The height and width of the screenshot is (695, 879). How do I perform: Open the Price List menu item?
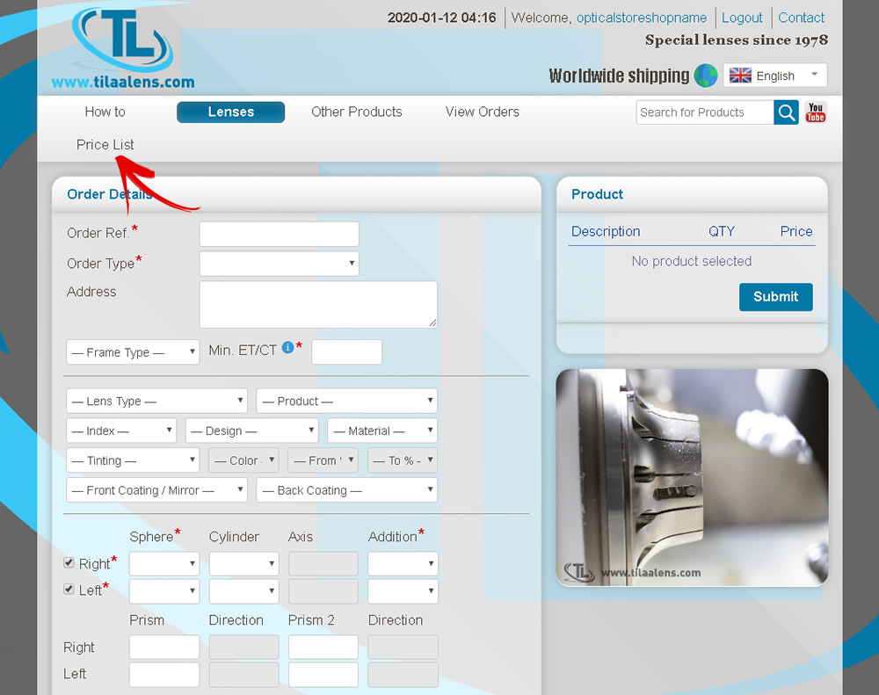pyautogui.click(x=105, y=145)
